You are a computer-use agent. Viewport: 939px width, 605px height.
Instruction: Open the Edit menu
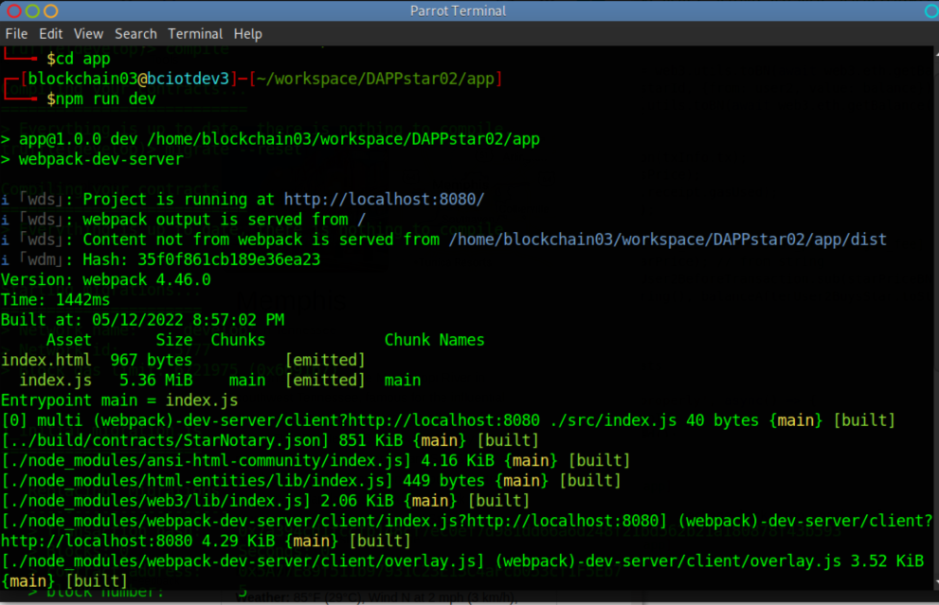pyautogui.click(x=51, y=33)
